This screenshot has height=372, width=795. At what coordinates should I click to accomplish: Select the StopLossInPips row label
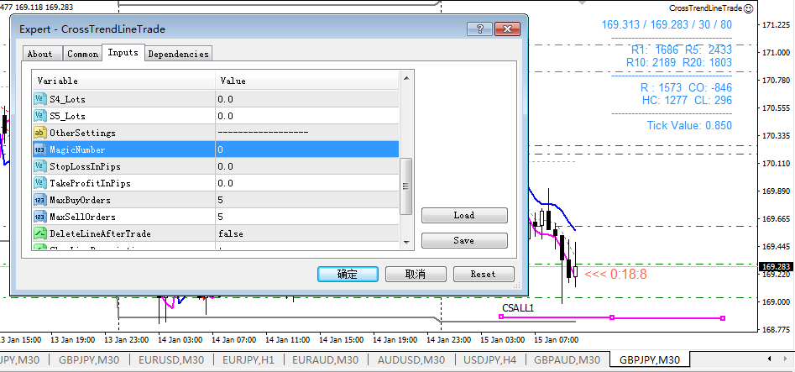pos(85,166)
